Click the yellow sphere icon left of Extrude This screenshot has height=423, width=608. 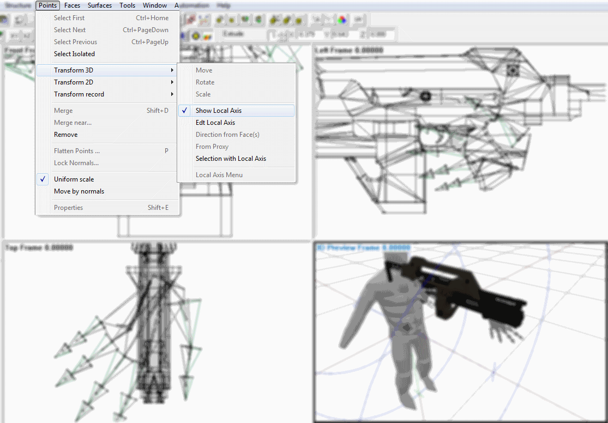click(x=196, y=36)
